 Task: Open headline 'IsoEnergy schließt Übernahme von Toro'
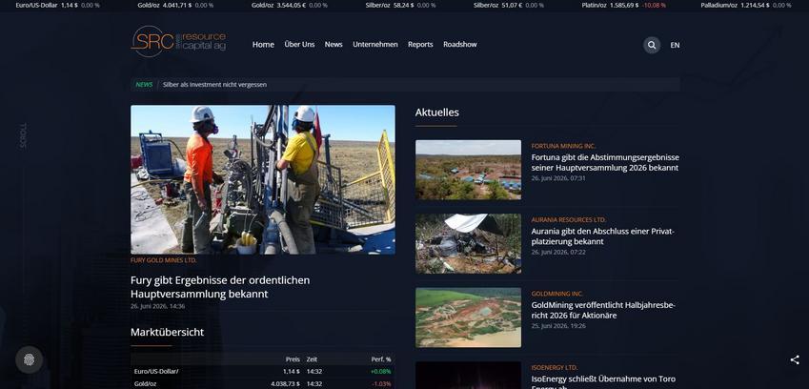coord(603,381)
